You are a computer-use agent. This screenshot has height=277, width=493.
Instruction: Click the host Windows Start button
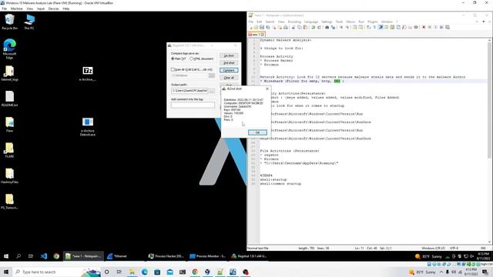[x=6, y=272]
